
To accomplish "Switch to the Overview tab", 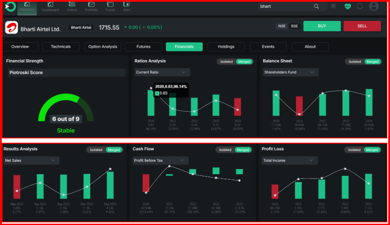I will [x=20, y=47].
